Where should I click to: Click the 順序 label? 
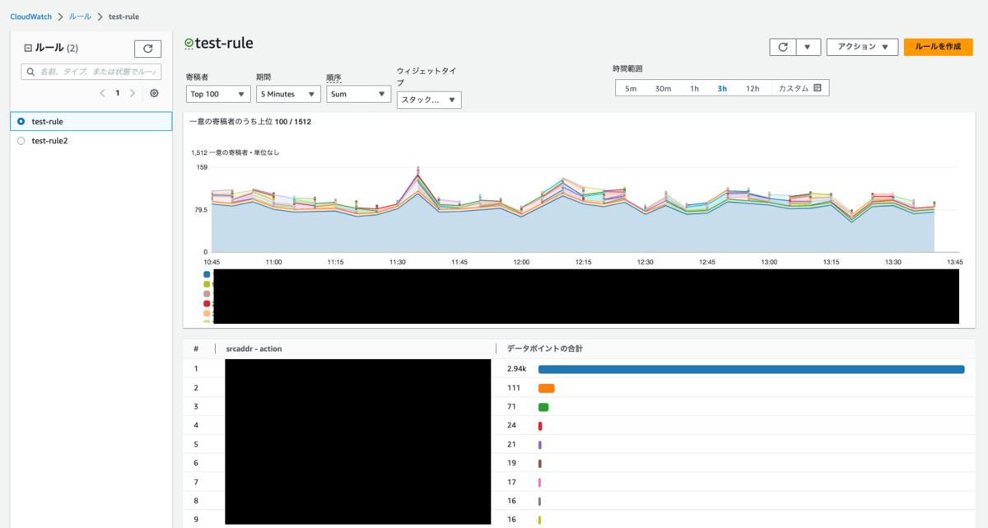coord(333,77)
